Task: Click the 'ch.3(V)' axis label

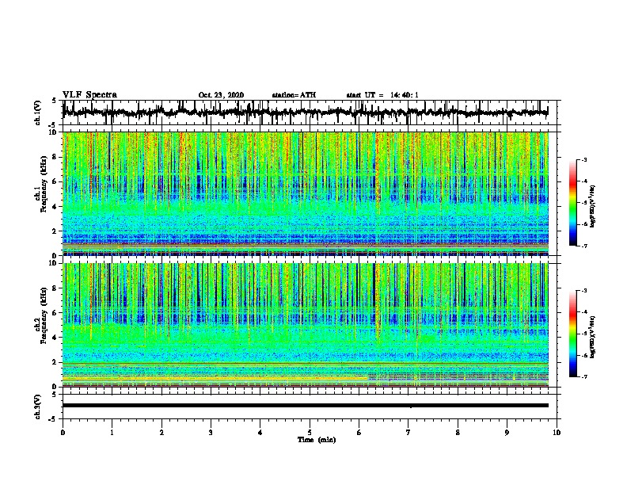Action: 38,407
